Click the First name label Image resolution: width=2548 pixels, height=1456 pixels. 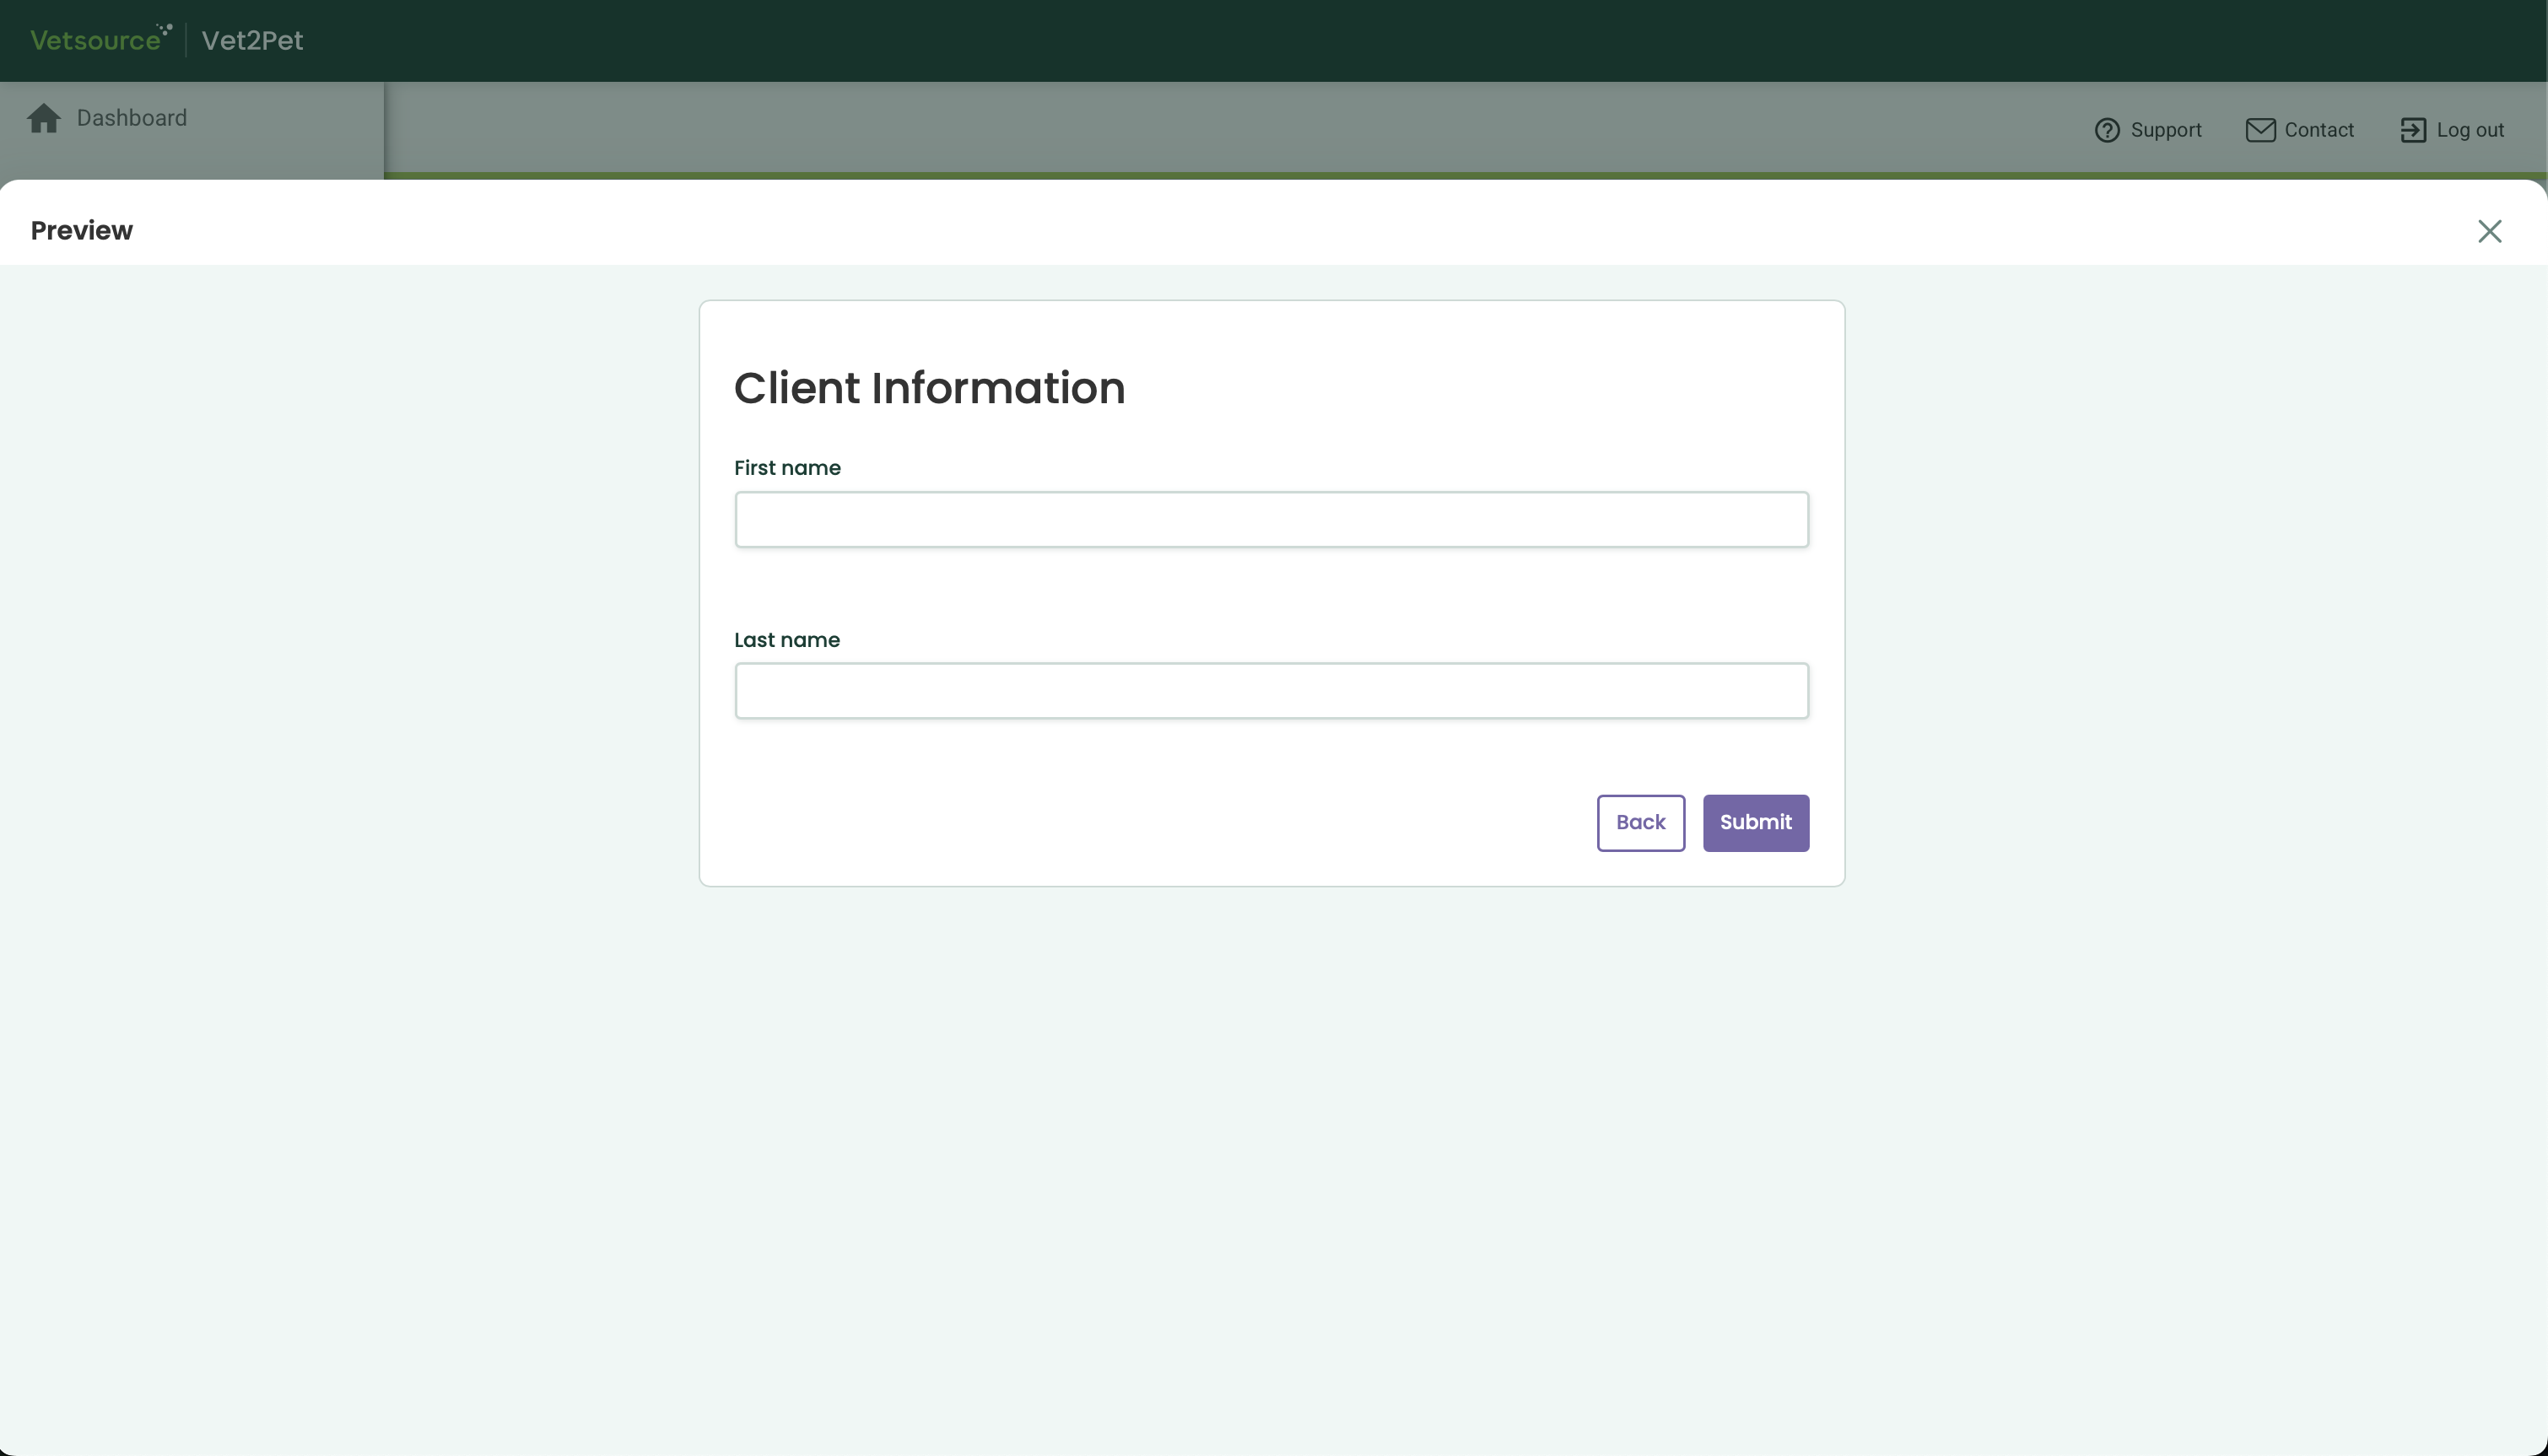(x=787, y=468)
